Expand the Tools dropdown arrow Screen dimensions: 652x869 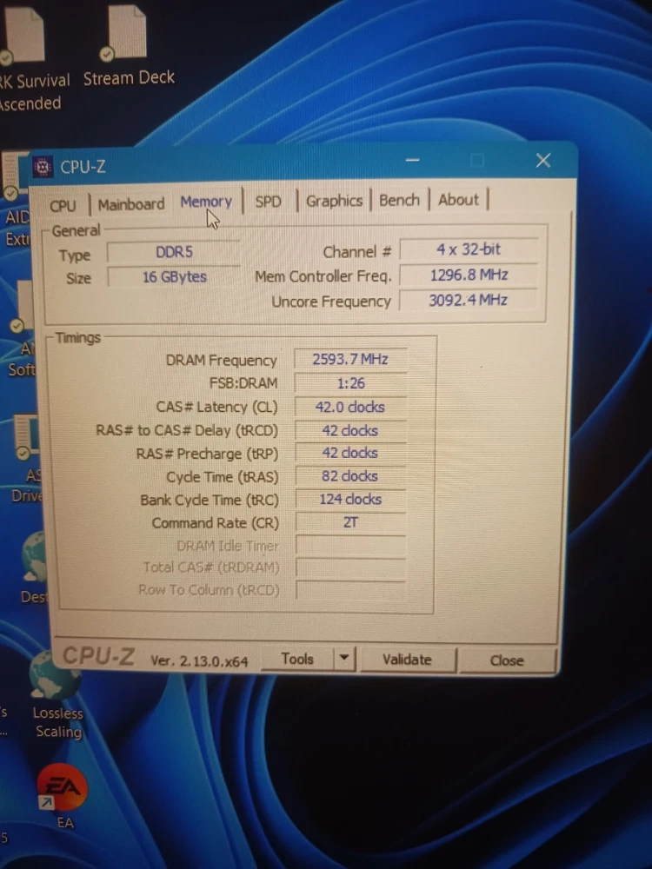(345, 660)
